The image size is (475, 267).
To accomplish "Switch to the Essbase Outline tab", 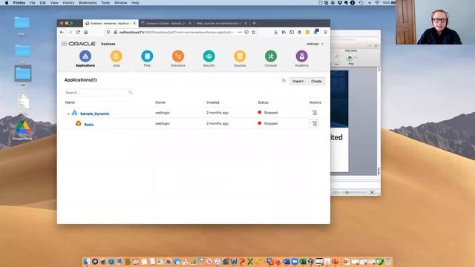I will (166, 23).
